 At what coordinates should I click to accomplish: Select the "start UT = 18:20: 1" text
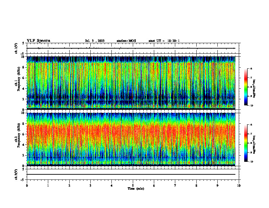click(164, 41)
